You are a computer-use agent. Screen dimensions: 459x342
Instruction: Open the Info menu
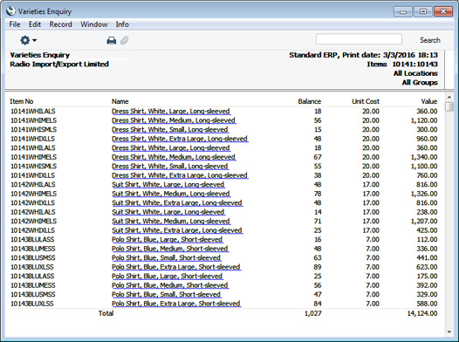click(x=122, y=24)
